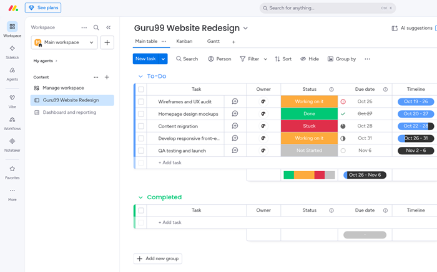This screenshot has width=437, height=272.
Task: Open Guru99 Website Redesign board in sidebar
Action: point(72,100)
